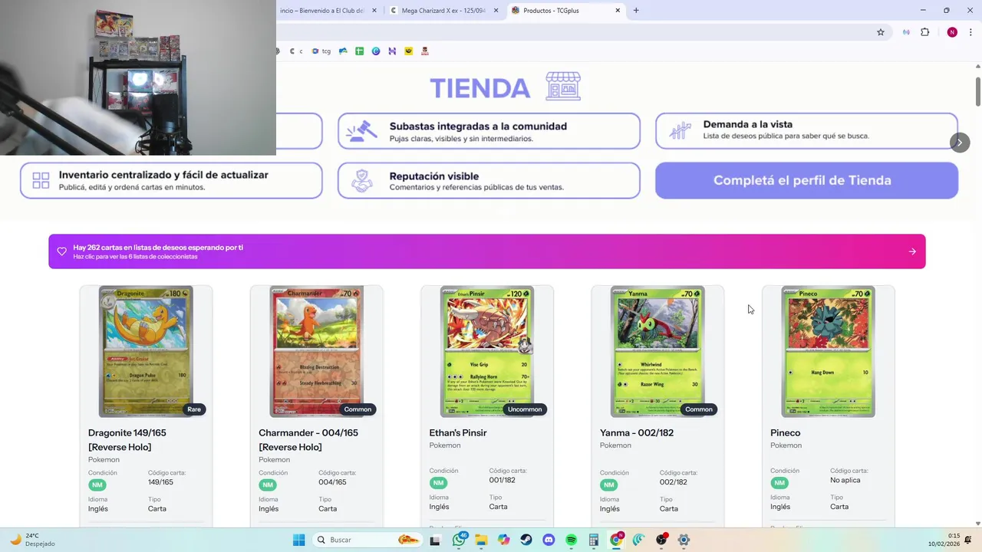Screen dimensions: 982x552
Task: Click the Reputación visible shield icon
Action: [361, 180]
